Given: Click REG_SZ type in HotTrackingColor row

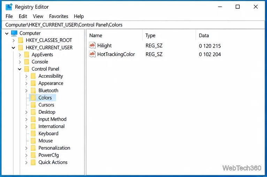Looking at the screenshot, I should pyautogui.click(x=154, y=54).
